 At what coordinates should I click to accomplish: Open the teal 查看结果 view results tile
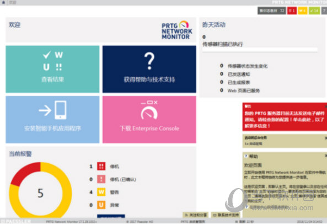click(x=52, y=69)
